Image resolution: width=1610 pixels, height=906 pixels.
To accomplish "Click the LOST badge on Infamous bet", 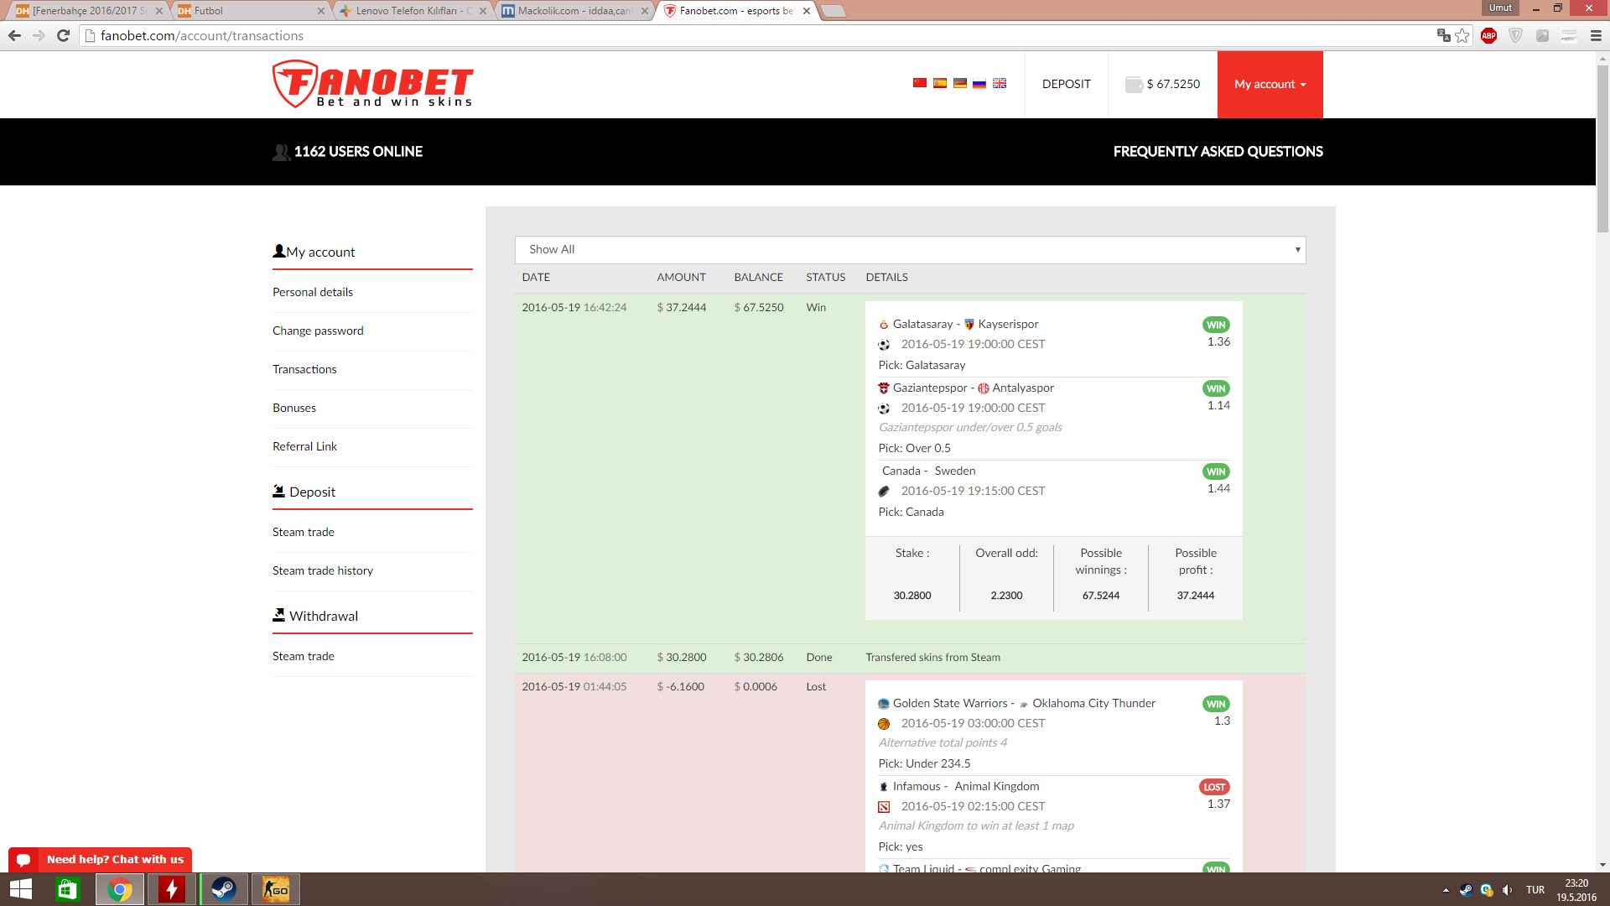I will [x=1214, y=787].
